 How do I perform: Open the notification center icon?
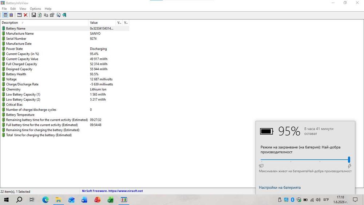coord(355,200)
